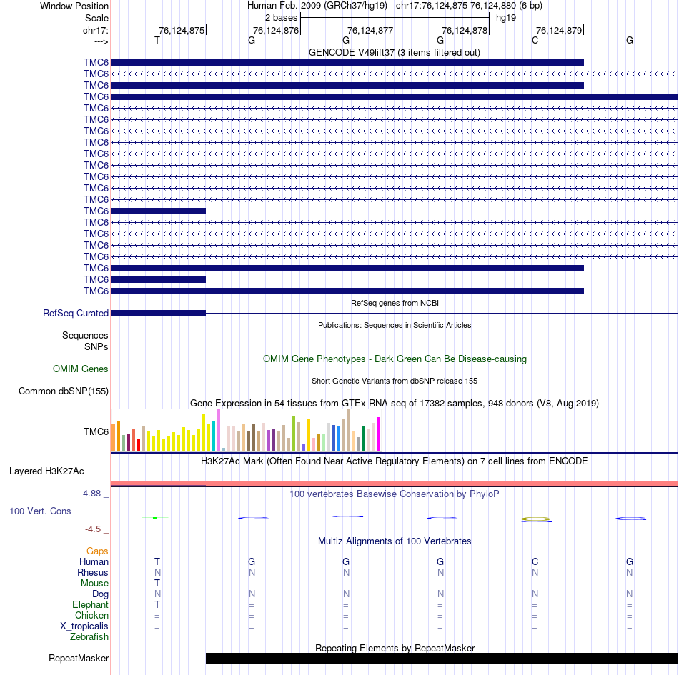Click base T in the Mouse alignment row
The width and height of the screenshot is (679, 675).
[x=157, y=584]
